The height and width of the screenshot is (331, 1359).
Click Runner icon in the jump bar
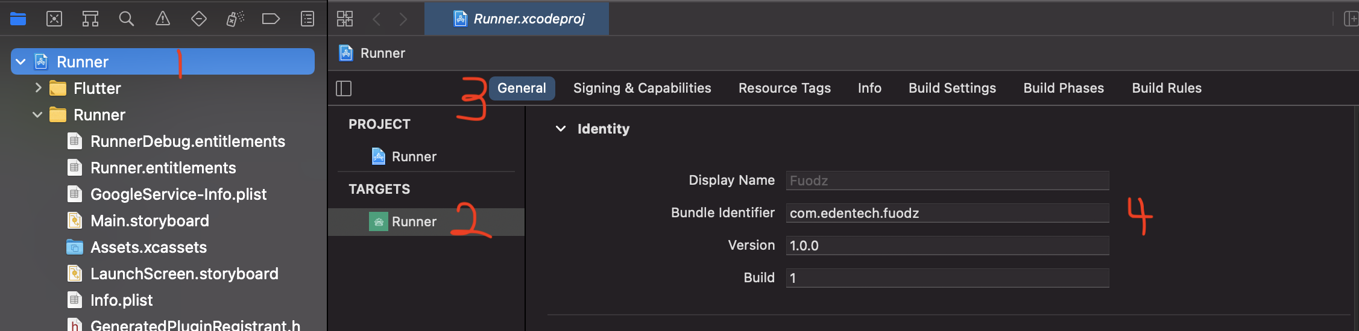(x=346, y=53)
